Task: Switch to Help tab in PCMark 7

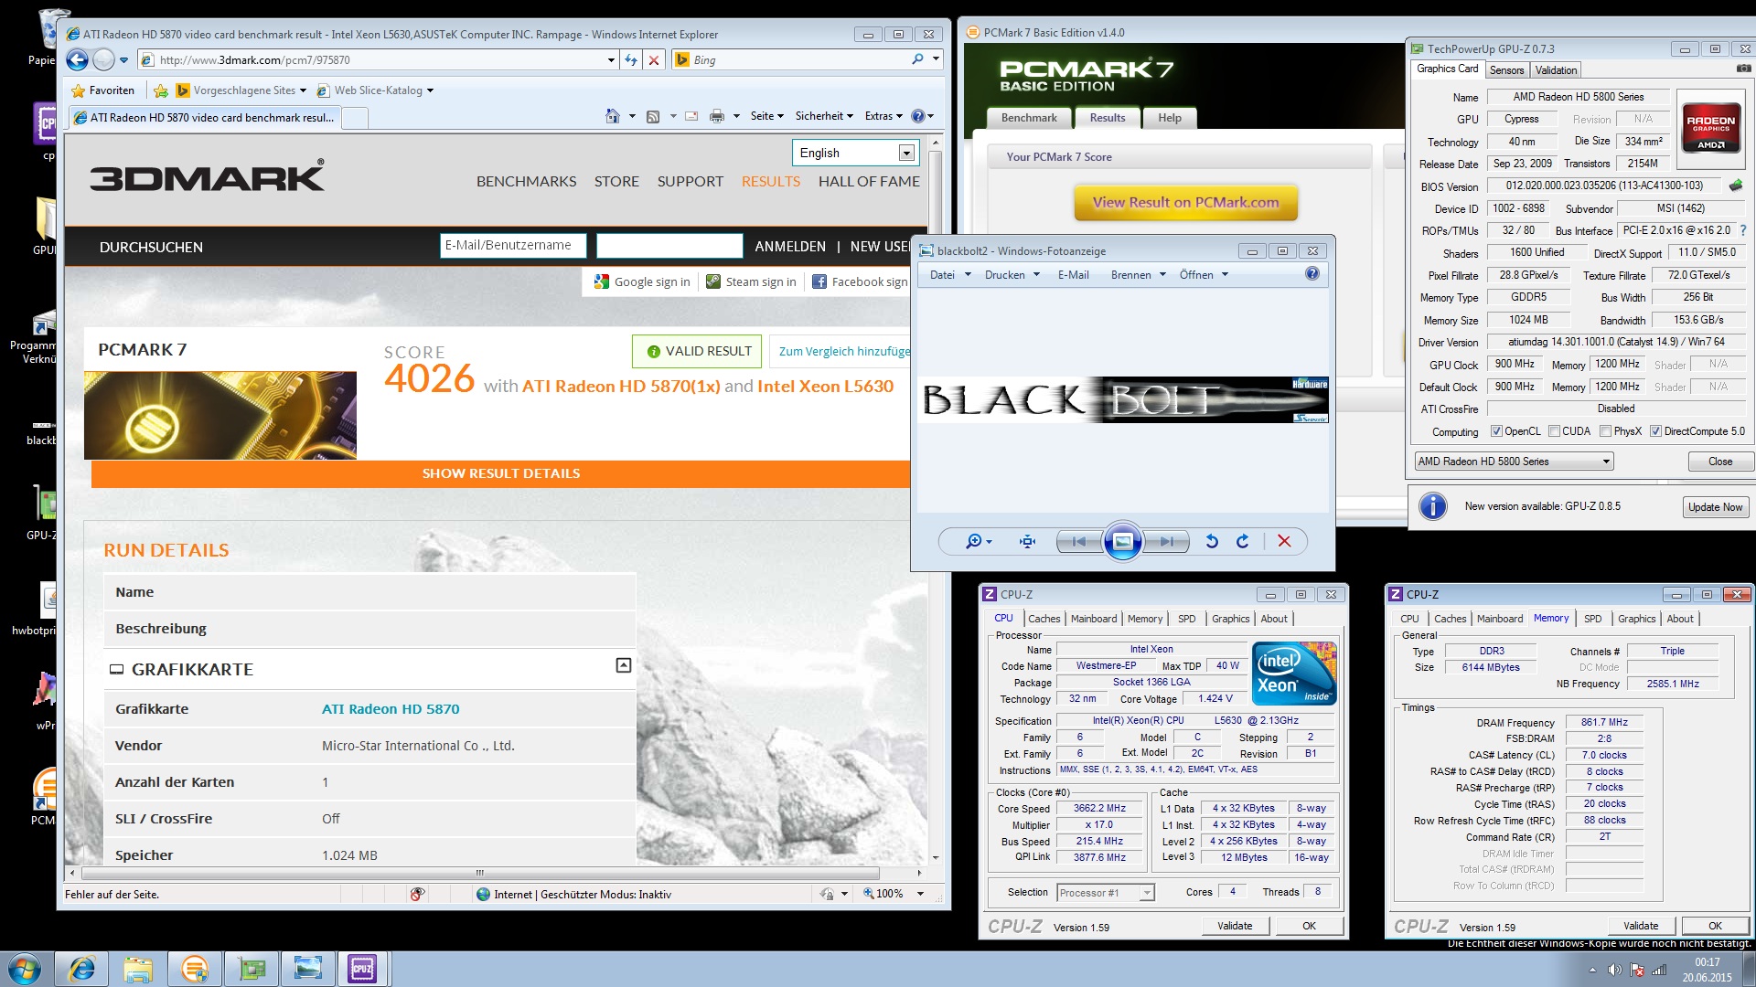Action: pyautogui.click(x=1170, y=118)
